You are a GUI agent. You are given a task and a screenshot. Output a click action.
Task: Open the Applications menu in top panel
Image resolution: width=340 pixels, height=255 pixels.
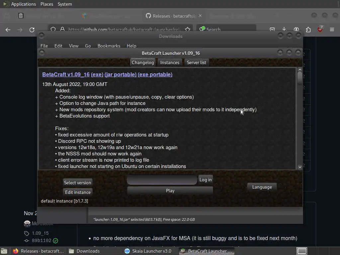click(24, 4)
